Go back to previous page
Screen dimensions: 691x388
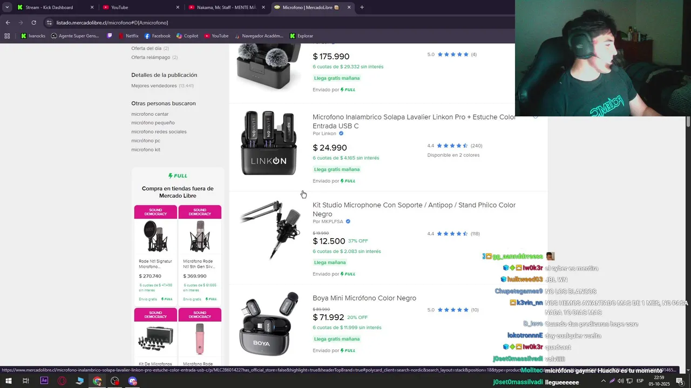(x=8, y=23)
